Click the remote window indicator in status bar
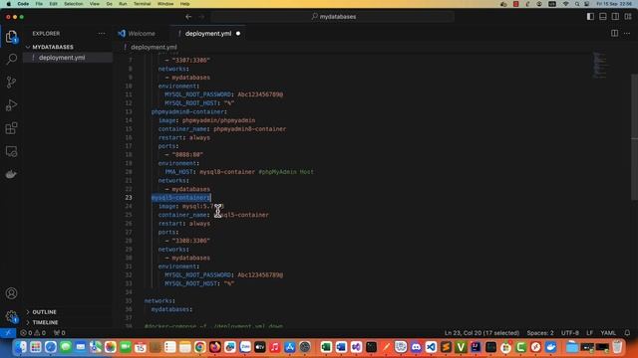This screenshot has height=358, width=638. point(8,333)
